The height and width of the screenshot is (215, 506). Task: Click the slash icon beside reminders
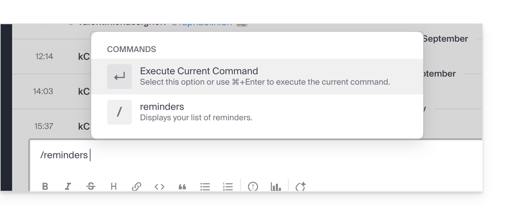(x=119, y=112)
